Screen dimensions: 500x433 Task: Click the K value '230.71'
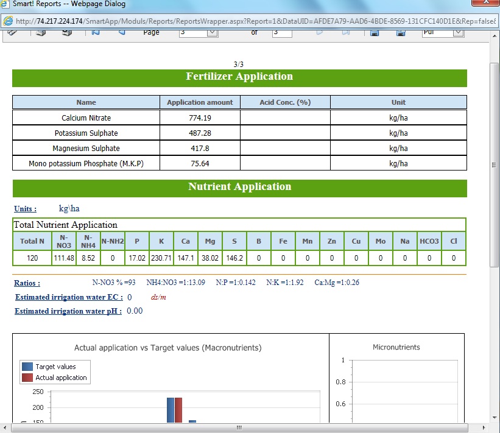(161, 258)
